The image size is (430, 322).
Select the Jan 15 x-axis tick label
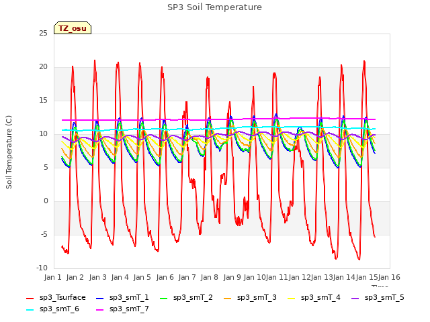coord(367,277)
